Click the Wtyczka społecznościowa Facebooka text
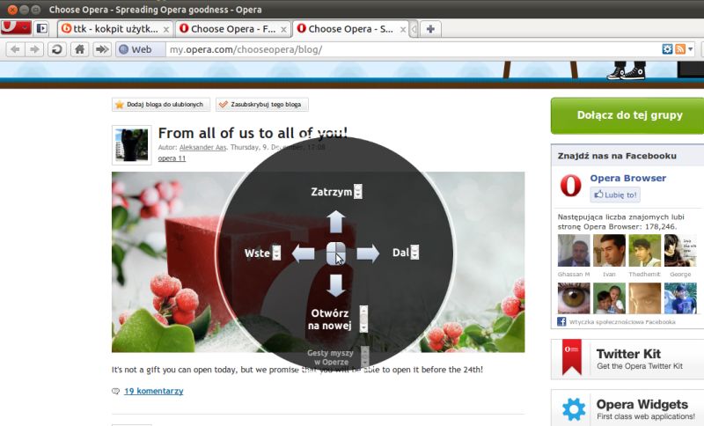Screen dimensions: 704x426 click(622, 322)
